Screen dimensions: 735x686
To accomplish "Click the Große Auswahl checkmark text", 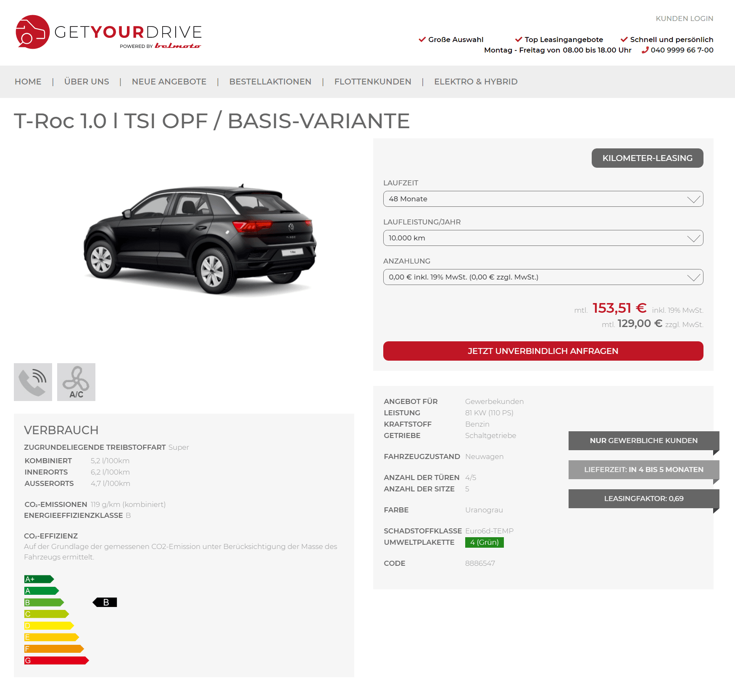I will click(456, 40).
